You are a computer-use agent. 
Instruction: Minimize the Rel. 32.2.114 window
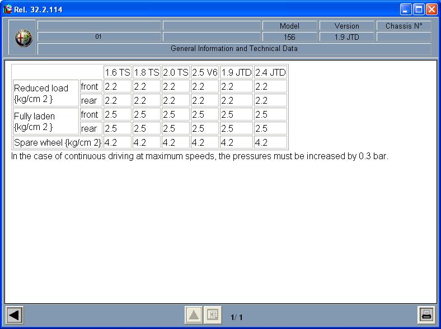(406, 9)
